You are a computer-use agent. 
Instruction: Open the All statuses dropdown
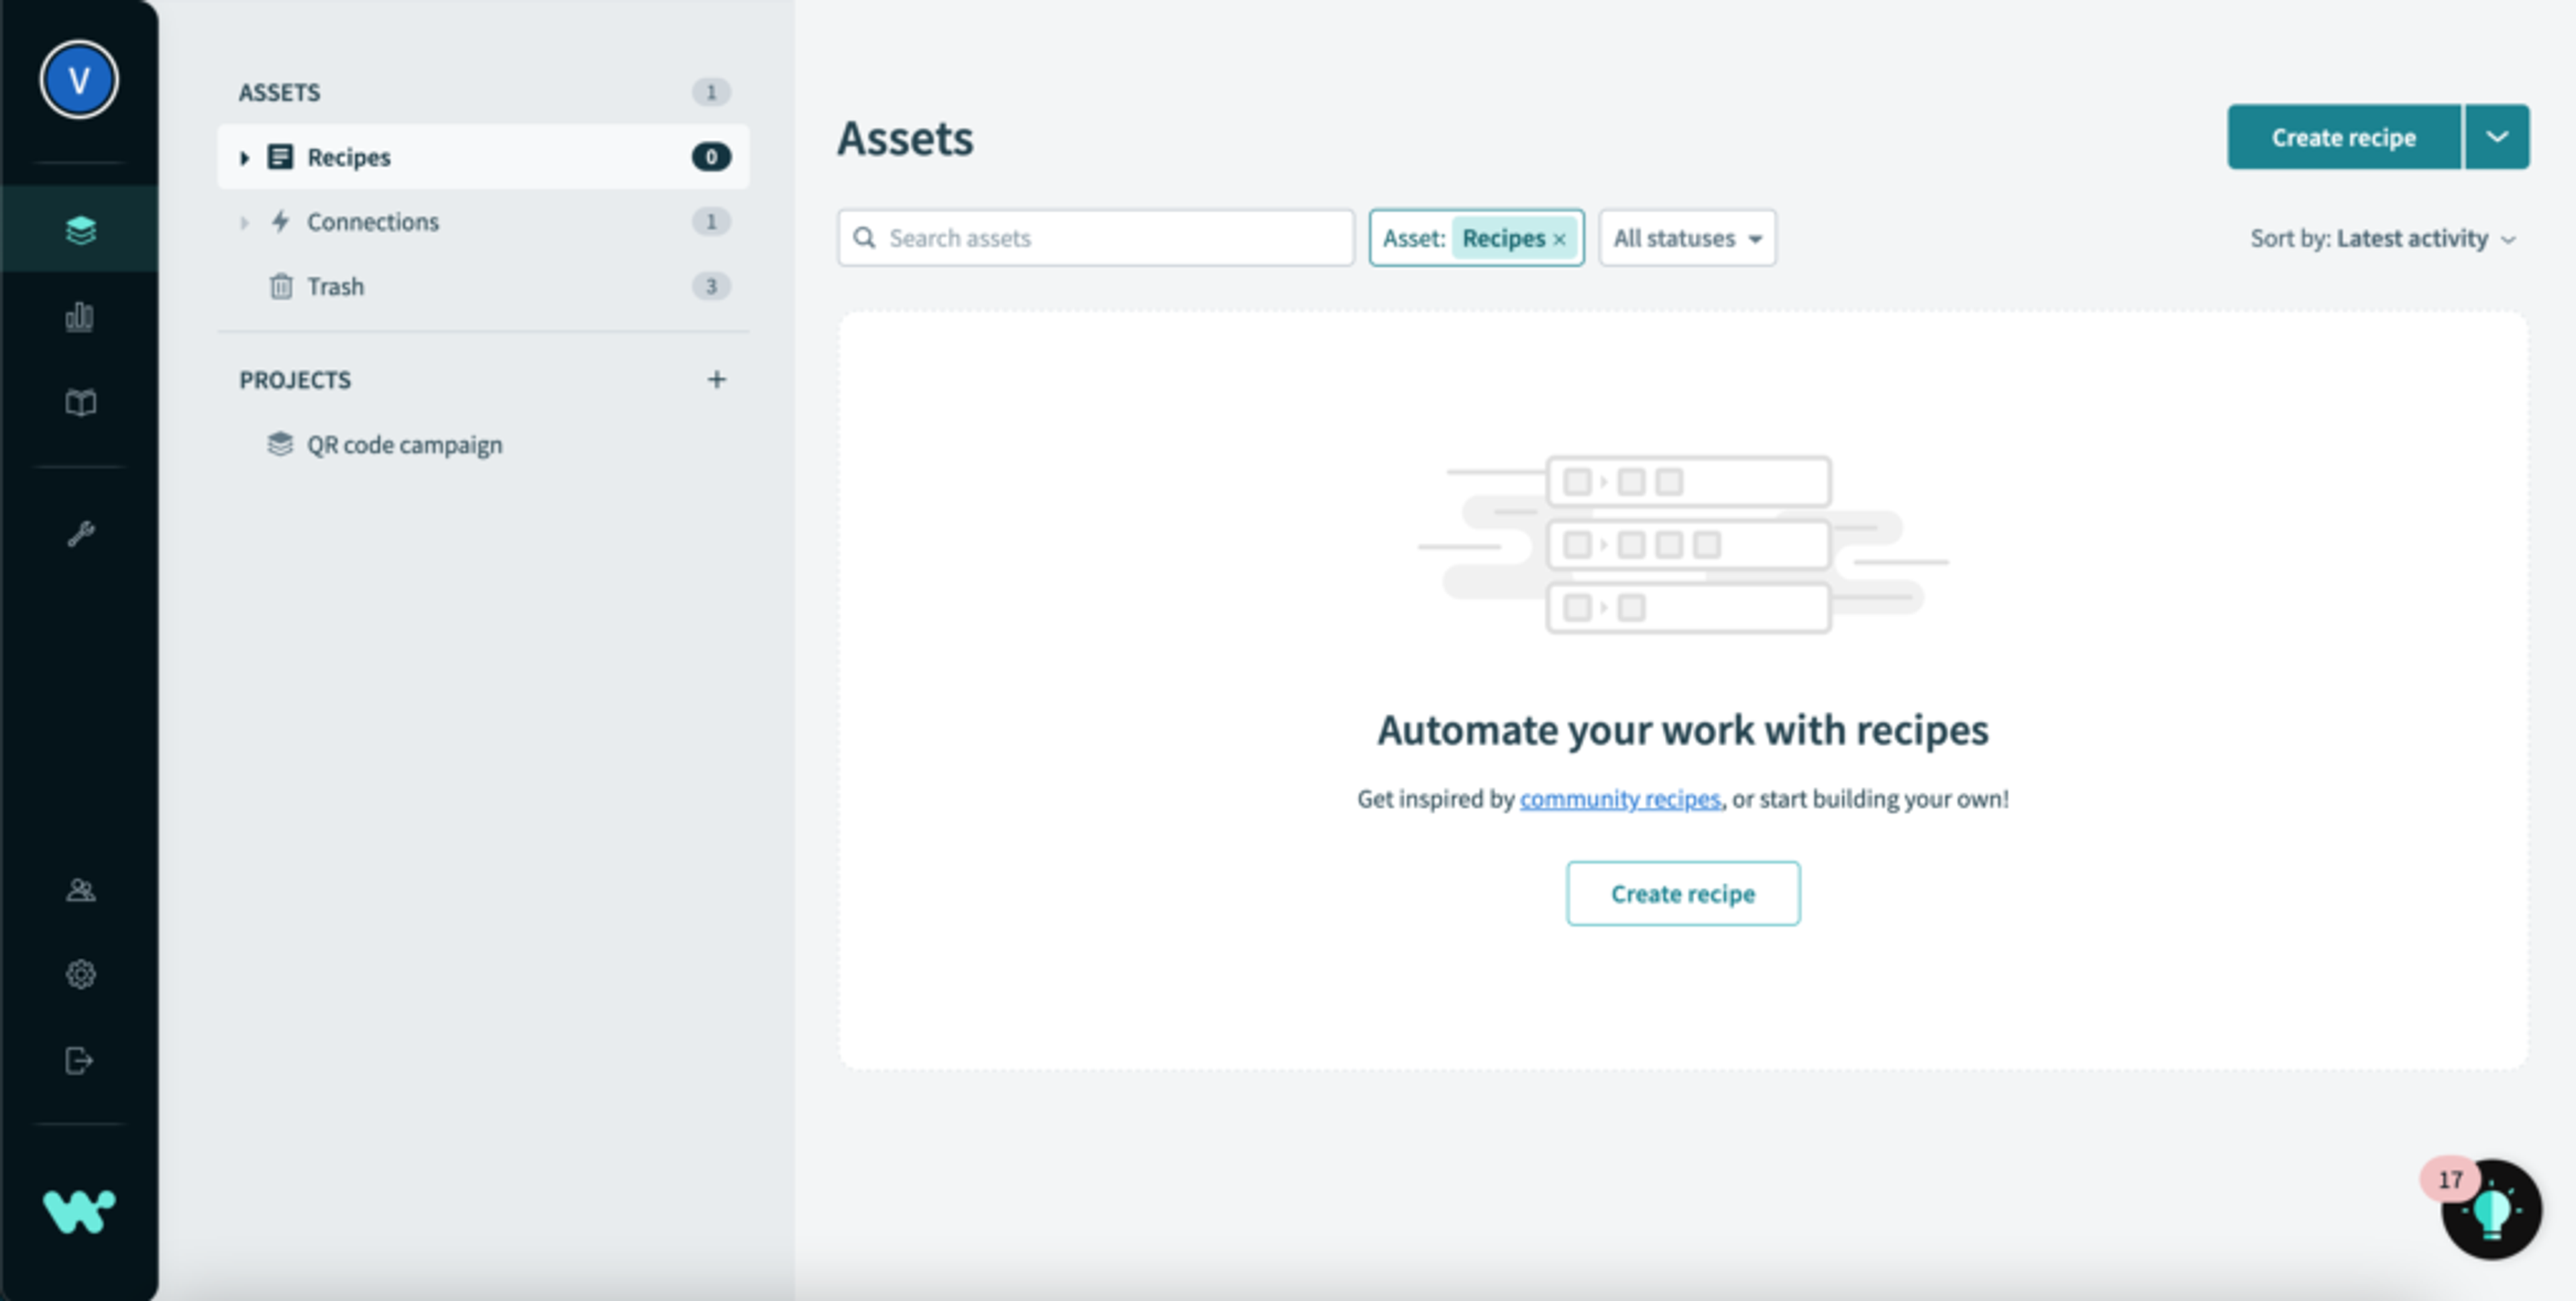[1687, 238]
